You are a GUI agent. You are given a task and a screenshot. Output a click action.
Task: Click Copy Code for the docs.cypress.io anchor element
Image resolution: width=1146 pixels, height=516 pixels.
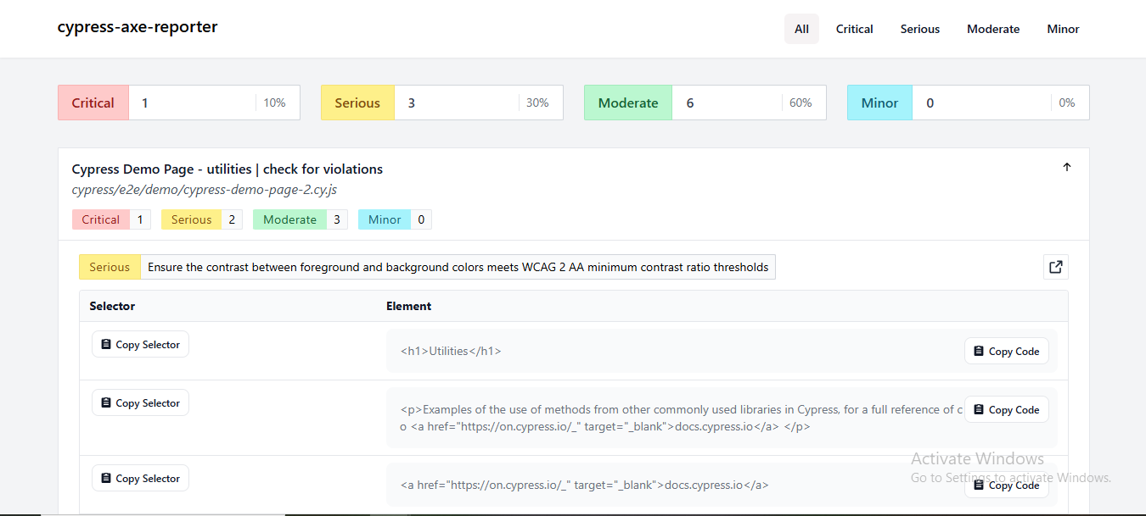pos(1006,485)
